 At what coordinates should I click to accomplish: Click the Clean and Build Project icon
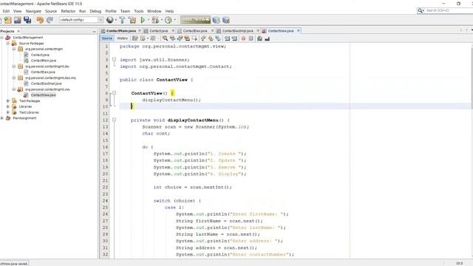point(132,20)
